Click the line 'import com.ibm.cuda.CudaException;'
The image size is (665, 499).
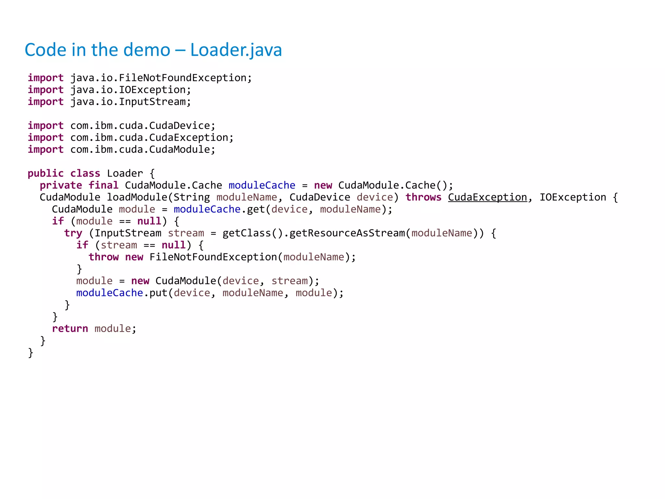tap(131, 138)
